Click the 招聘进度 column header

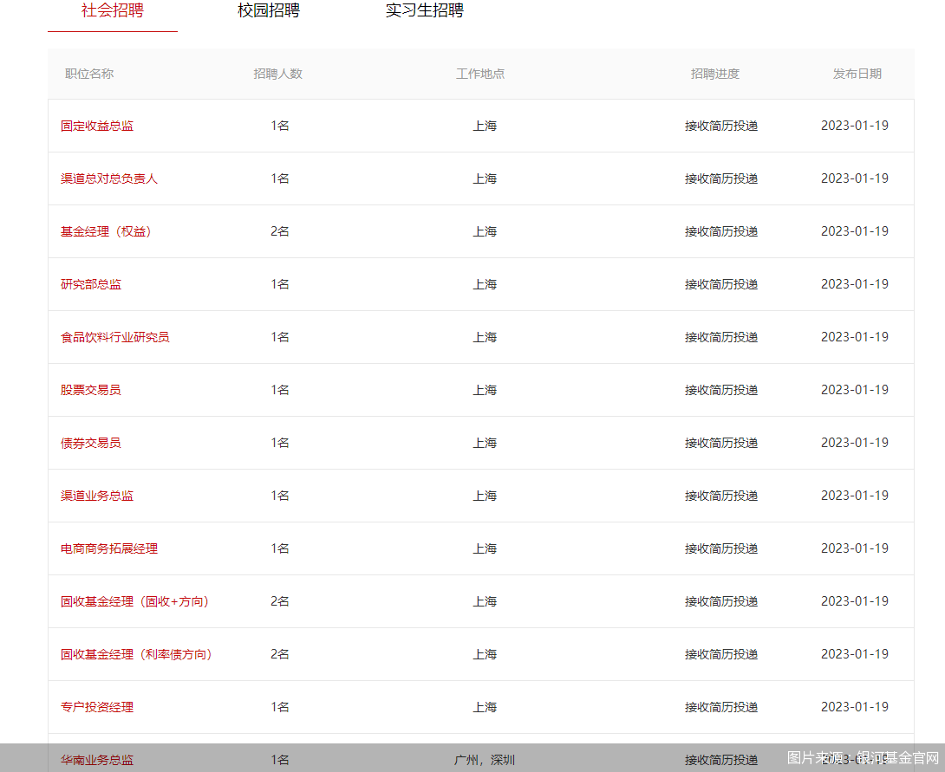(715, 74)
